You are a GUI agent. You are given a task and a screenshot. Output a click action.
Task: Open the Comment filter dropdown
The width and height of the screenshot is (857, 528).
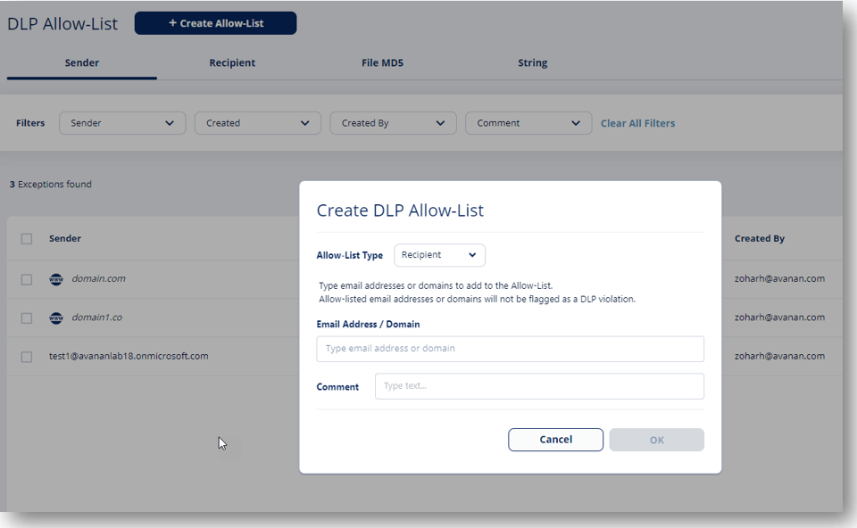(528, 122)
